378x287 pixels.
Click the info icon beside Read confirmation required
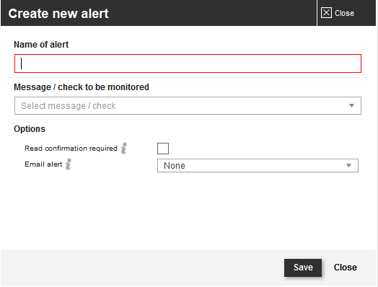(x=124, y=149)
